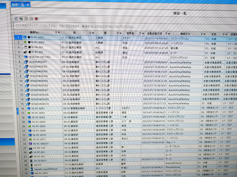This screenshot has height=177, width=237.
Task: Toggle the pin on the 自動収集日時 column
Action: (x=169, y=33)
